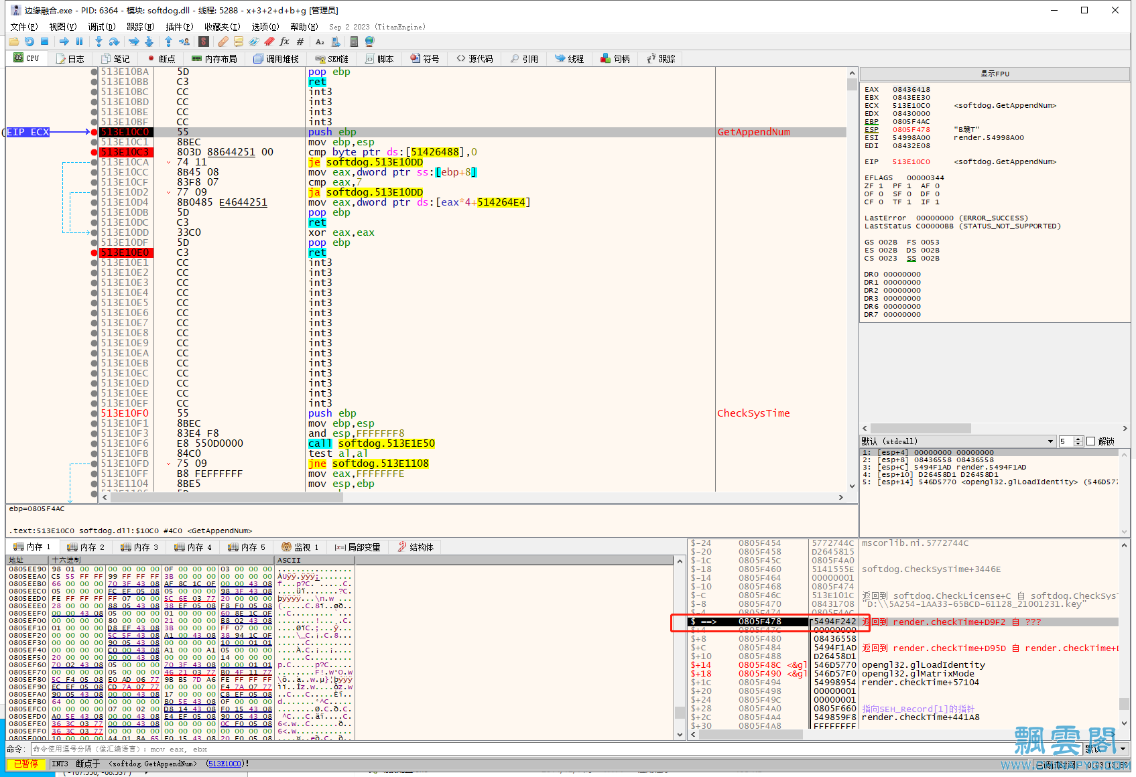Select the 结构体 struct tab

(416, 547)
